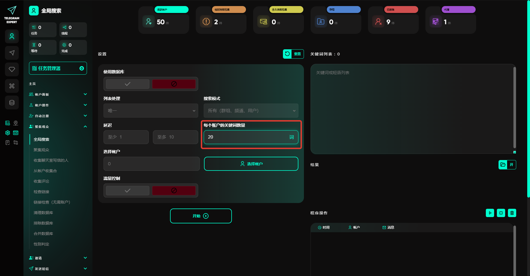The width and height of the screenshot is (530, 276).
Task: Click the 选择帐户 button
Action: point(251,164)
